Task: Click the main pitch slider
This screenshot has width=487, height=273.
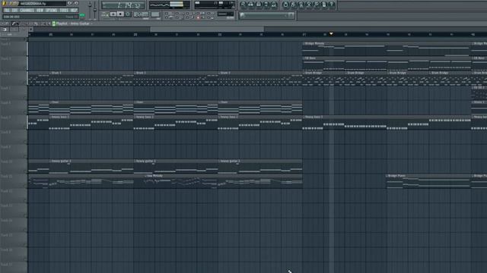Action: tap(95, 9)
